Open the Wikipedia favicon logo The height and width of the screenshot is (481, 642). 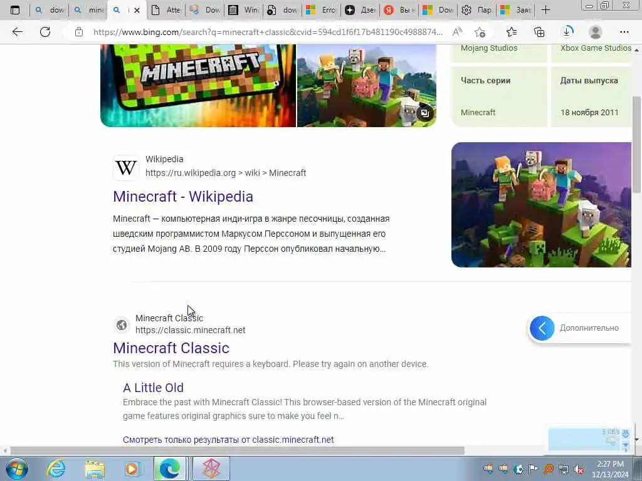[126, 167]
